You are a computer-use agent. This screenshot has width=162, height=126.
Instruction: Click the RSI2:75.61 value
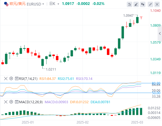click(x=66, y=79)
